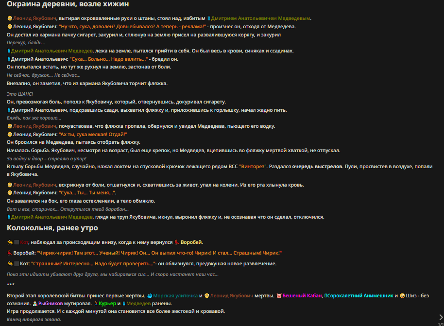Click name "Медведев" before the word "ранены"

138,303
